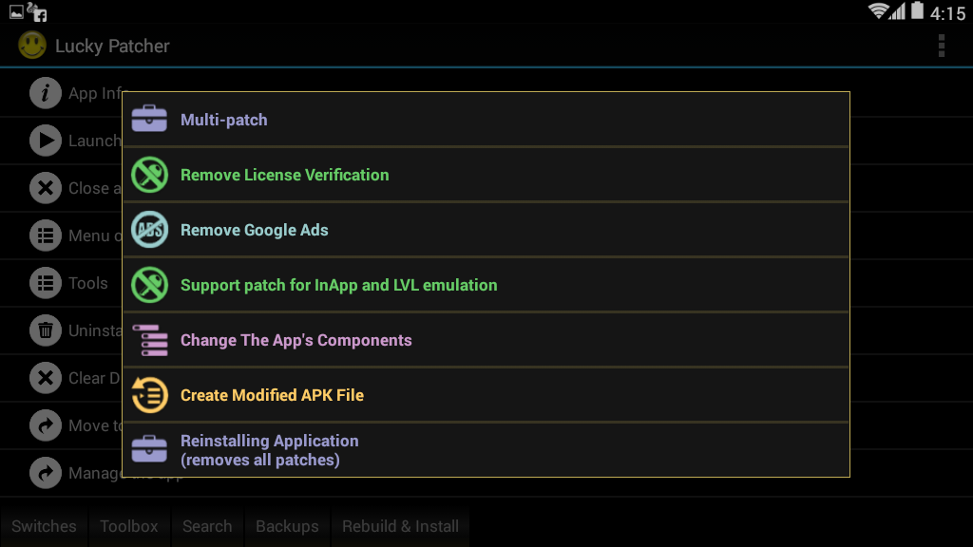The image size is (973, 547).
Task: Choose Multi-patch menu entry
Action: pyautogui.click(x=486, y=119)
